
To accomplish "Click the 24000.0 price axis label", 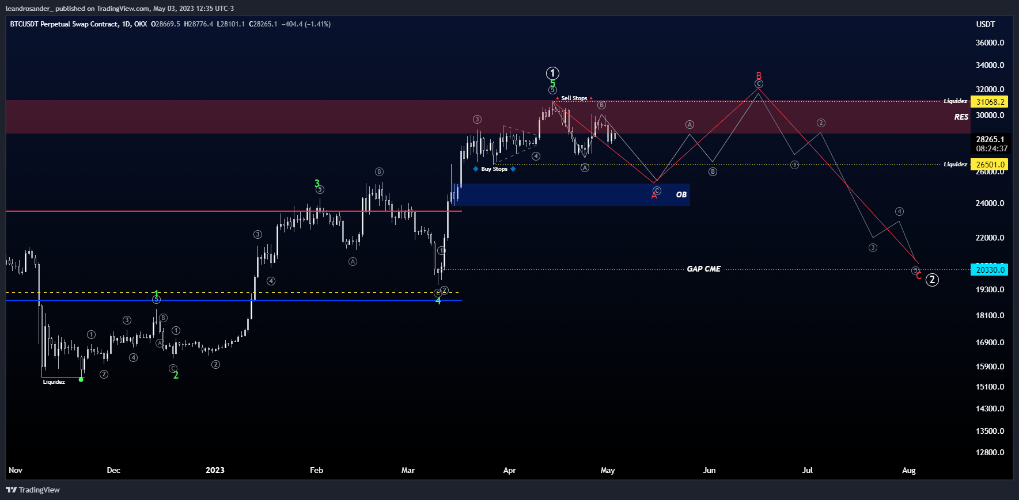I will click(x=990, y=203).
